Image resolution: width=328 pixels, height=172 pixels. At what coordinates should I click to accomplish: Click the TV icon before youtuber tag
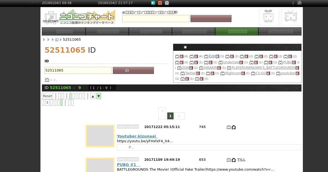point(278,73)
